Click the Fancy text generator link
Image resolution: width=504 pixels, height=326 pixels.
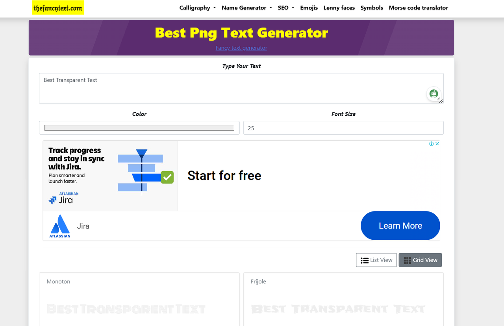241,48
